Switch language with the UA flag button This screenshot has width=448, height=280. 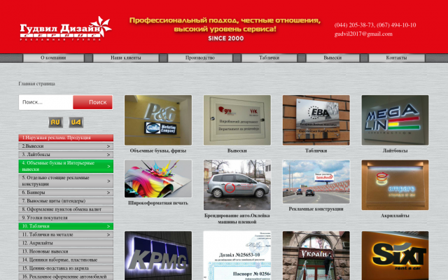coord(76,122)
